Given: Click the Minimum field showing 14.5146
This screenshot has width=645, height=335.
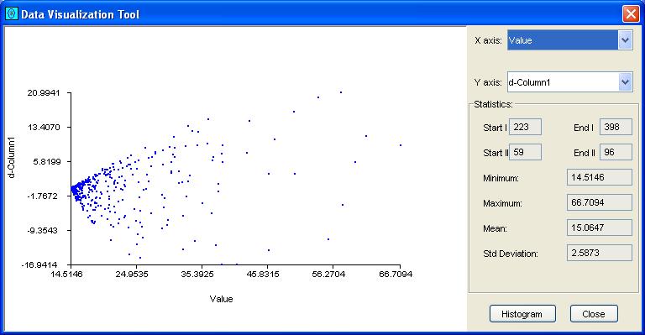Looking at the screenshot, I should (x=600, y=177).
